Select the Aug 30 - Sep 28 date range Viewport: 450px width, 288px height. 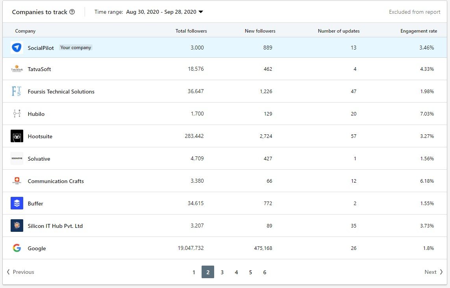(x=161, y=12)
